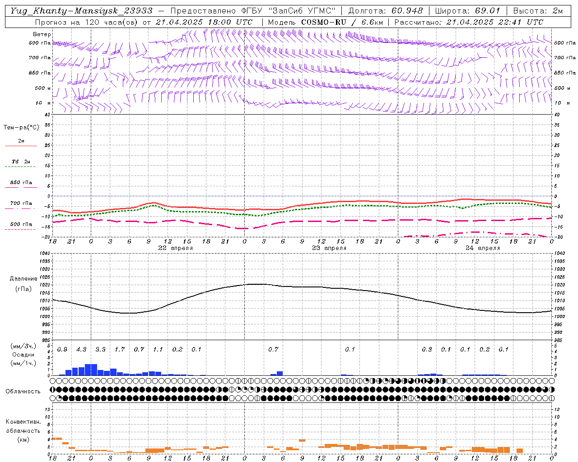Image resolution: width=578 pixels, height=462 pixels.
Task: Click the '(мм/3ч.)' precipitation unit label
Action: [x=23, y=346]
